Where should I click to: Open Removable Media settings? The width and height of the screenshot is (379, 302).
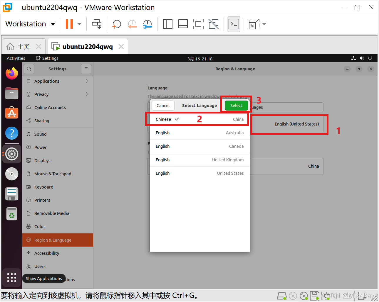pos(58,213)
